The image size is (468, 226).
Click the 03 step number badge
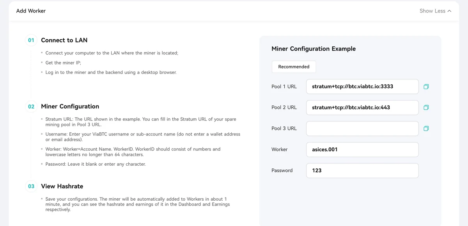(31, 186)
